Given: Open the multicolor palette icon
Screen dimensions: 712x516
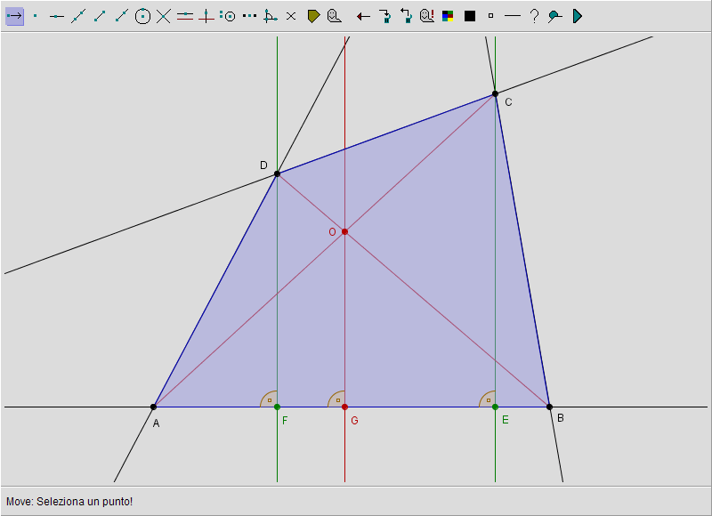Looking at the screenshot, I should 448,16.
